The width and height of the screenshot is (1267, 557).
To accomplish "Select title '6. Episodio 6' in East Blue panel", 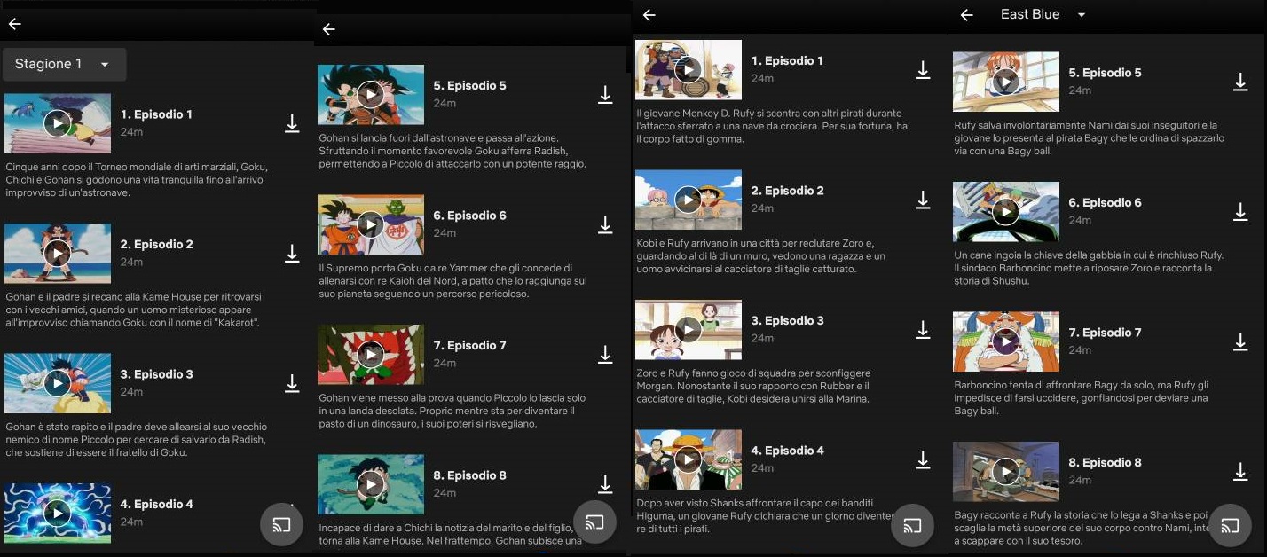I will 1106,202.
